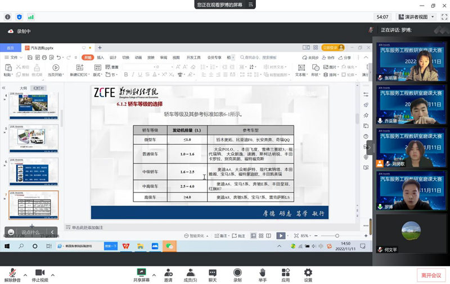Image resolution: width=450 pixels, height=284 pixels.
Task: Open meeting Settings (设置)
Action: click(x=308, y=272)
